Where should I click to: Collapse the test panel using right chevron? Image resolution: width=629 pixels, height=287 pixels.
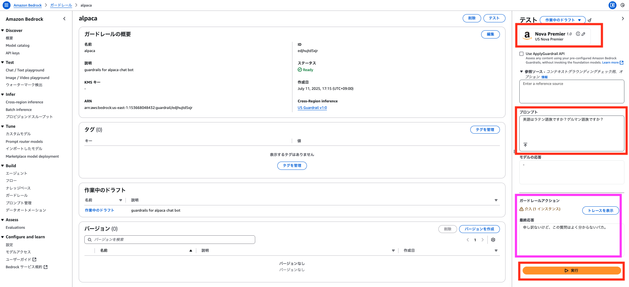pos(622,19)
